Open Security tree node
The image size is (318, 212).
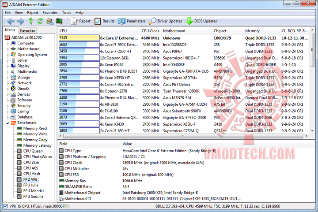(x=24, y=105)
